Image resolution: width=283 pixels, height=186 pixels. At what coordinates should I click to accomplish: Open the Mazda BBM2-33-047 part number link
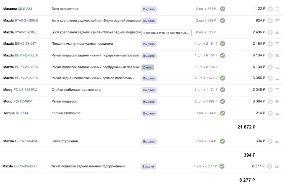25,44
